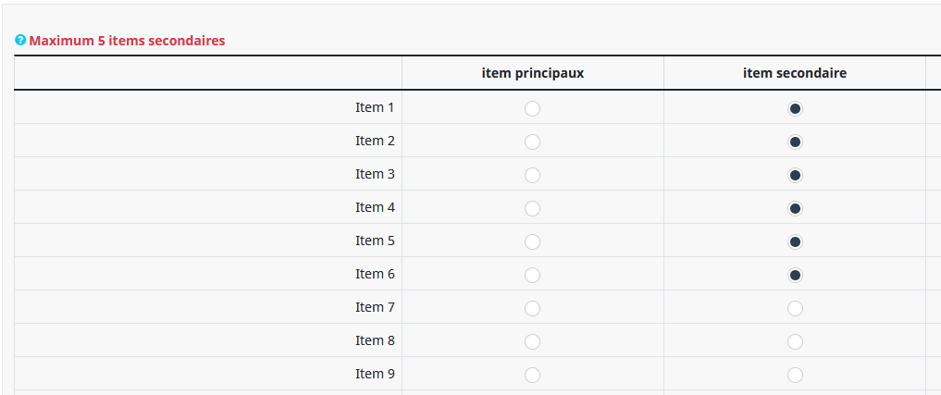This screenshot has width=941, height=395.
Task: Select item principaux for Item 8
Action: tap(532, 341)
